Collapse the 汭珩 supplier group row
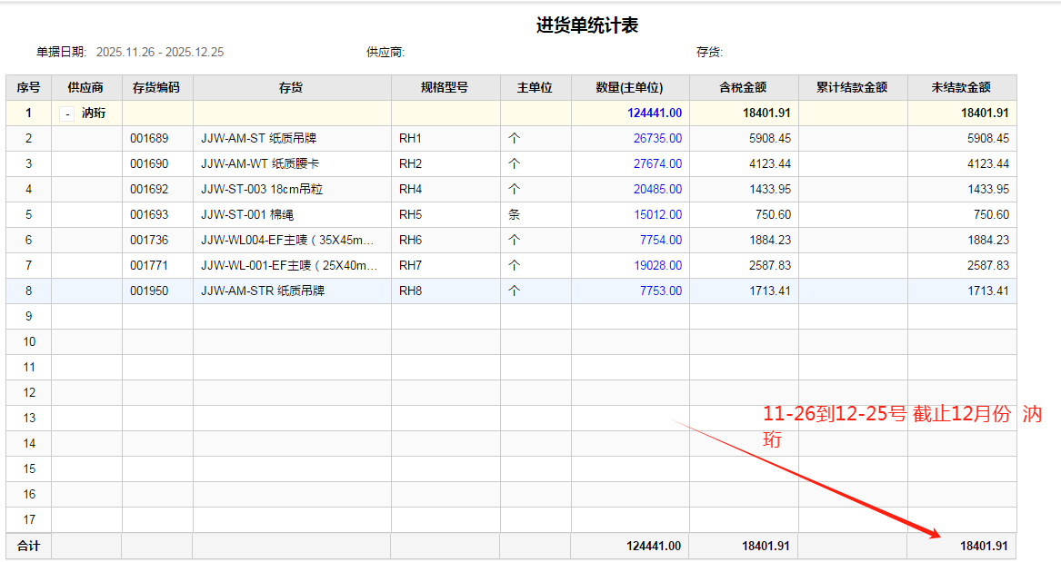1061x562 pixels. (x=67, y=113)
